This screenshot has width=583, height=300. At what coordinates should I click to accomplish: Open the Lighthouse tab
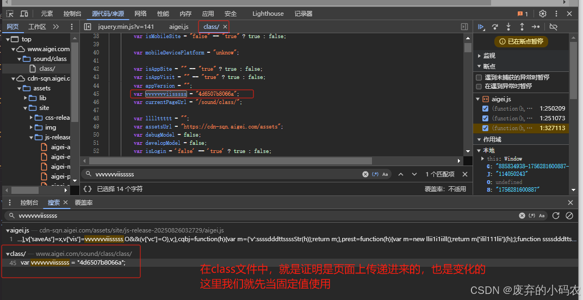point(268,14)
